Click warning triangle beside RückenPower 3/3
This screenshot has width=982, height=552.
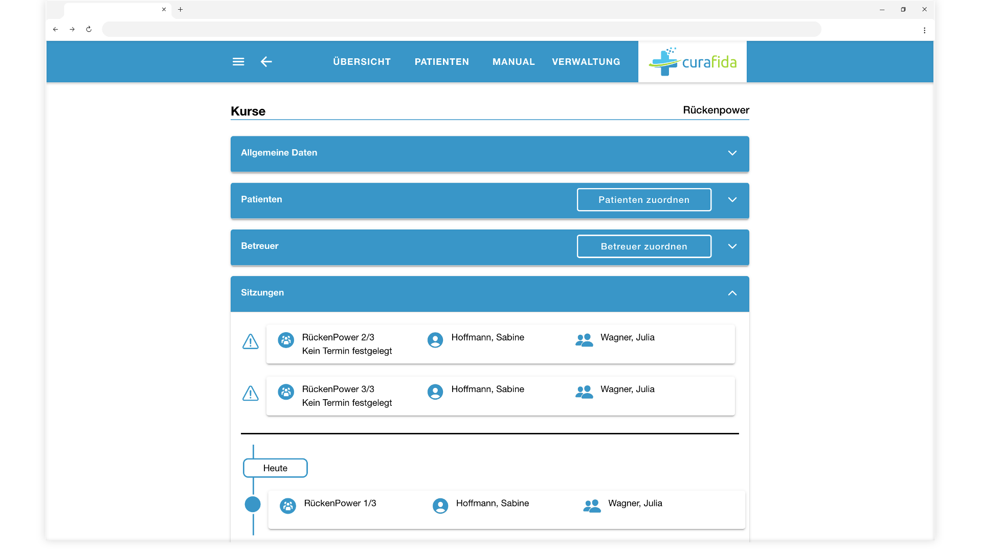[251, 394]
